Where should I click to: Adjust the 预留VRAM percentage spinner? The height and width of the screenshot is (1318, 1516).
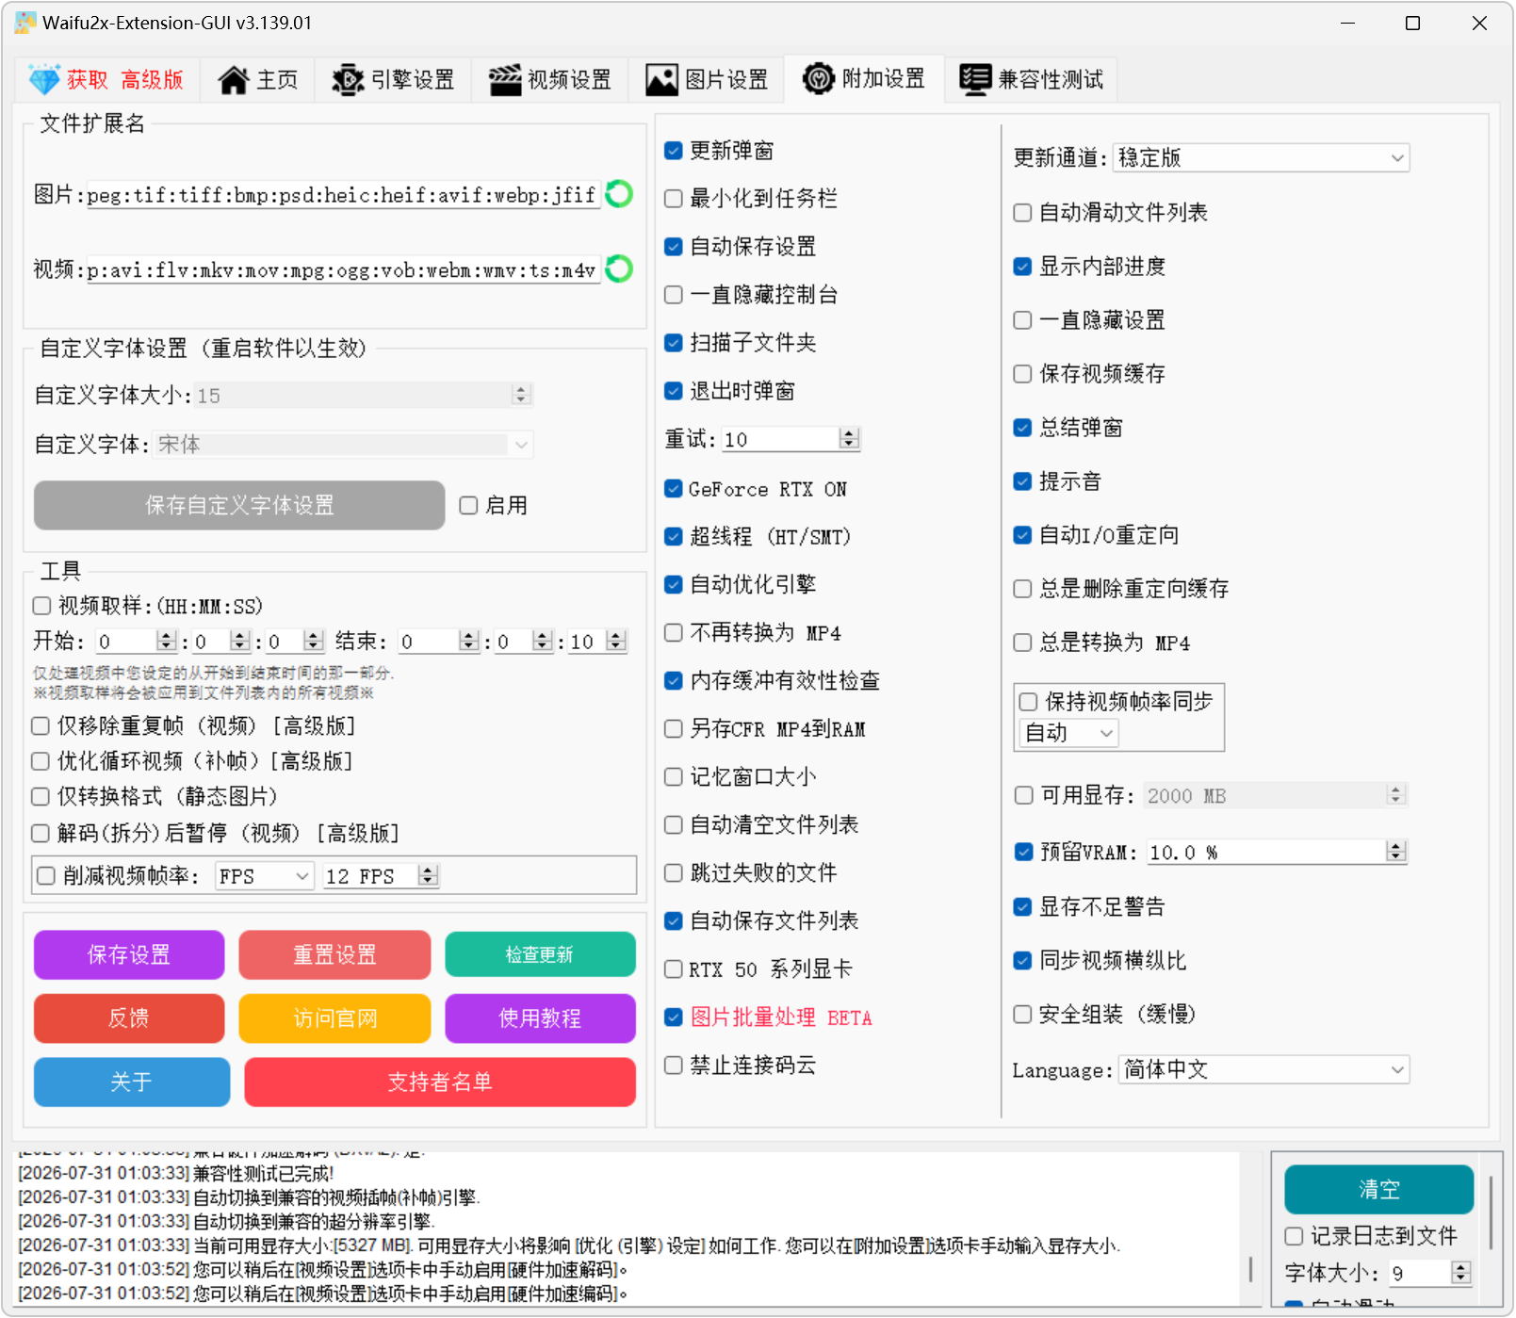coord(1395,853)
